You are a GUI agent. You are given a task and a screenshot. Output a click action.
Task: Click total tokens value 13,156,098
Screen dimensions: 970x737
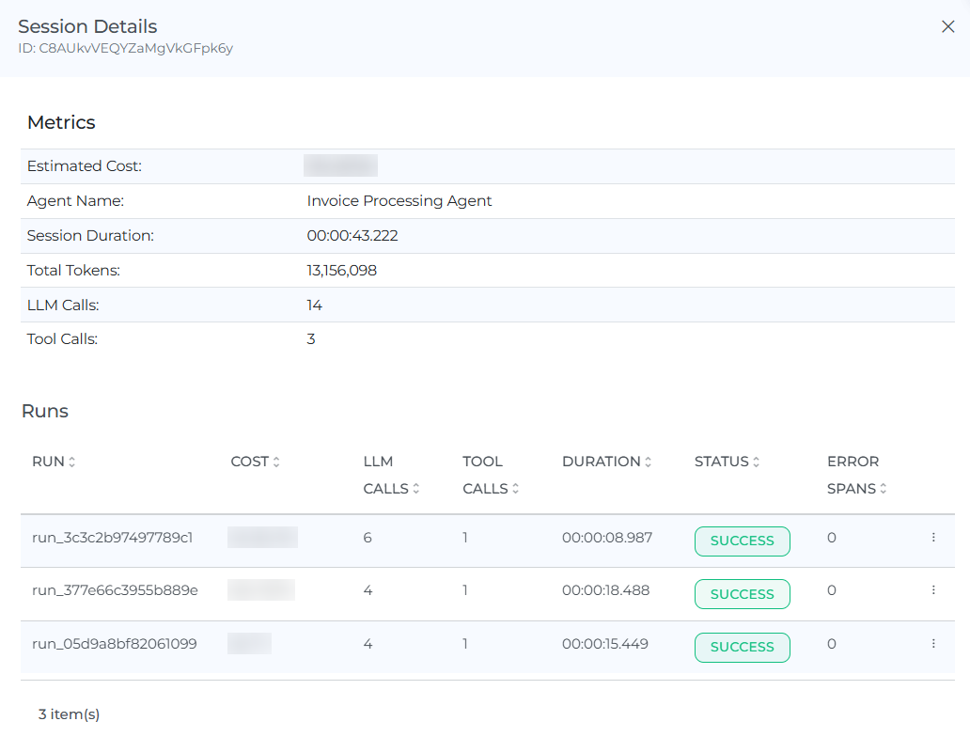[341, 271]
